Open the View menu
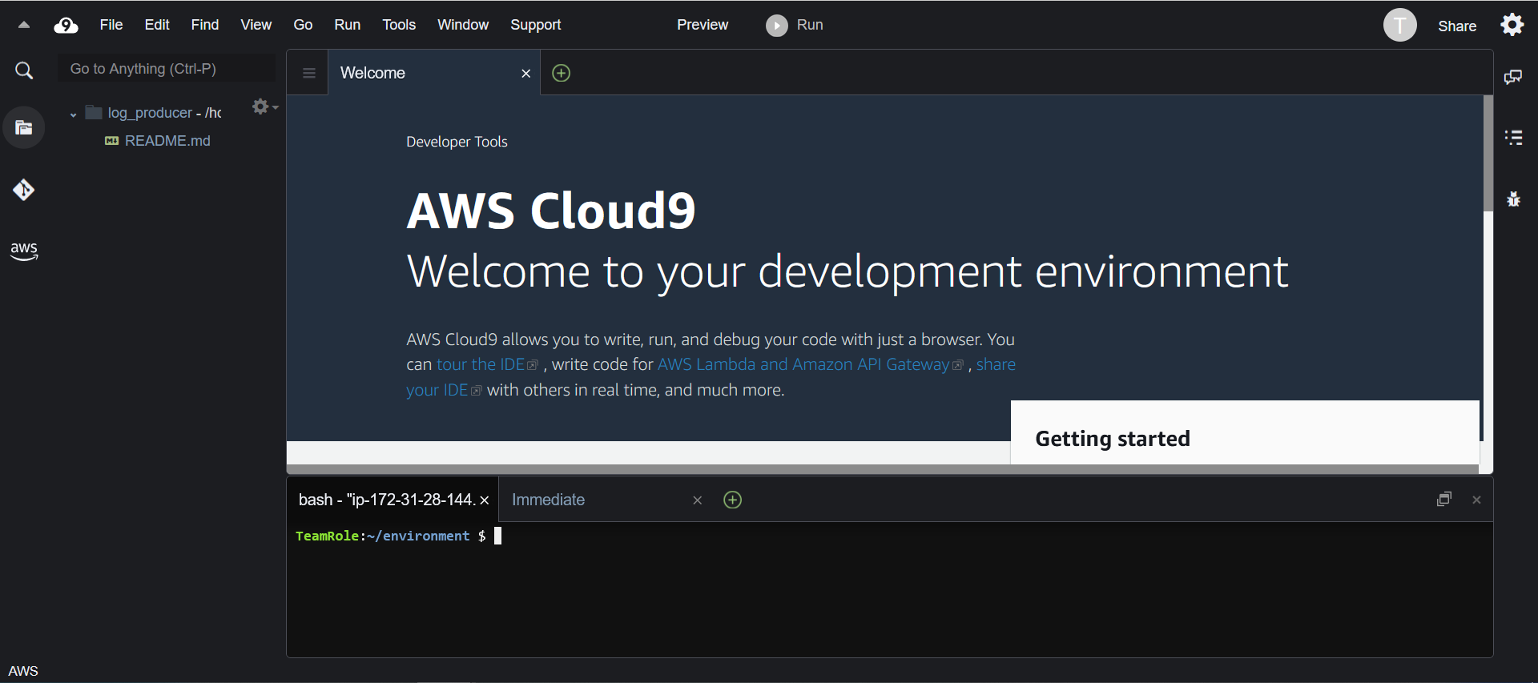The image size is (1538, 683). [256, 25]
